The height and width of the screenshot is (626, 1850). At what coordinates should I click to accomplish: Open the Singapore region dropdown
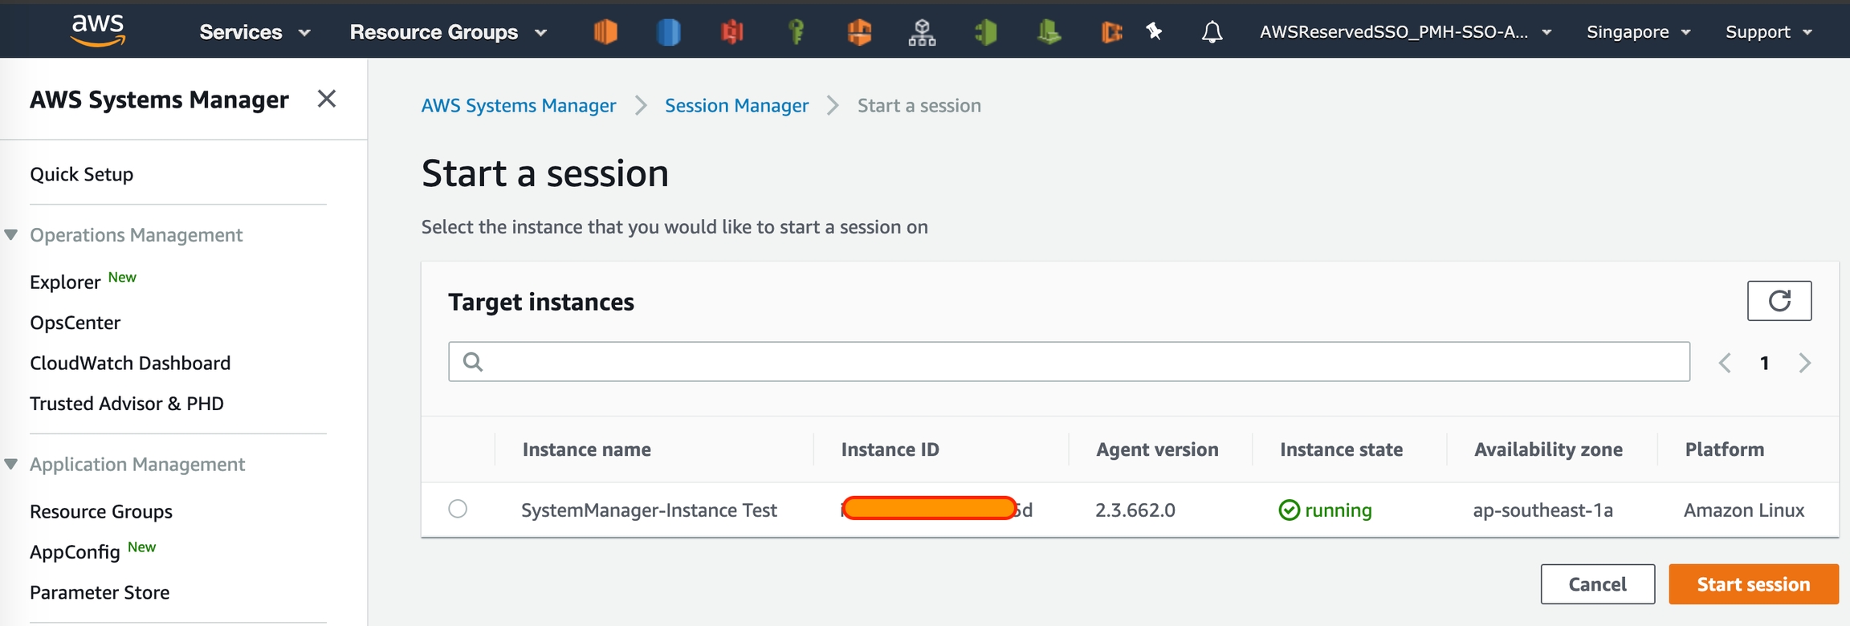click(1638, 32)
